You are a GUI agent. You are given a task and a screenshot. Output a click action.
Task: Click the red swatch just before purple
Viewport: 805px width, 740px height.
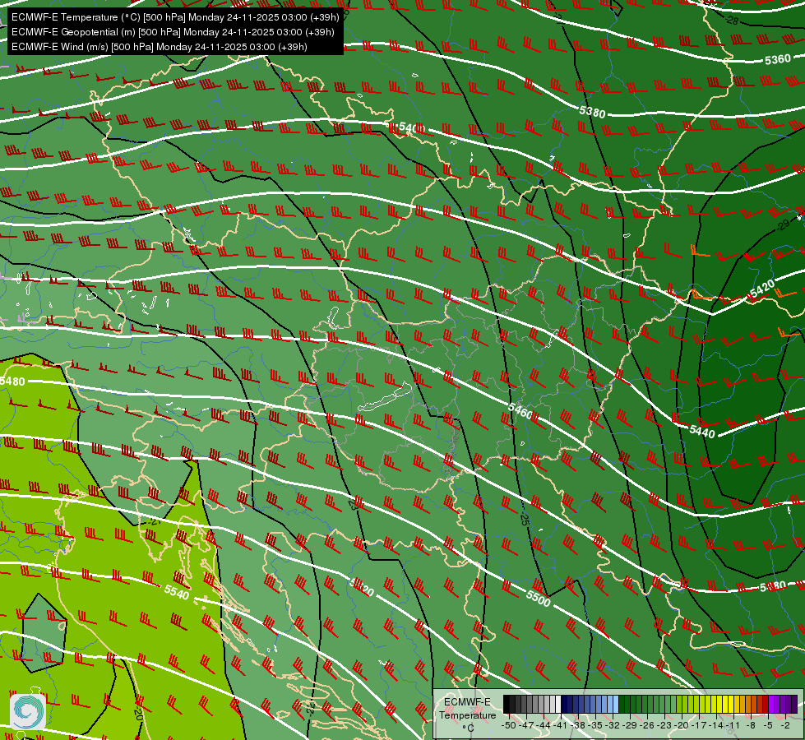pos(766,704)
